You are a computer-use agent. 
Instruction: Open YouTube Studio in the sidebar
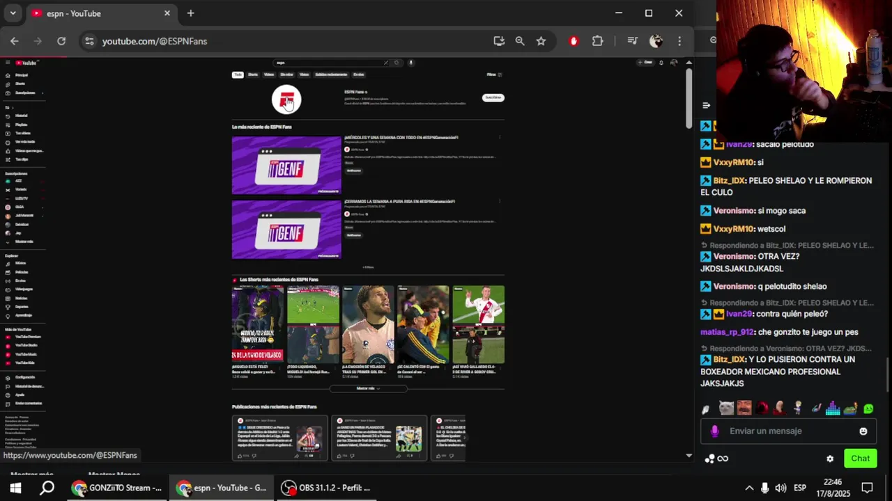(26, 345)
